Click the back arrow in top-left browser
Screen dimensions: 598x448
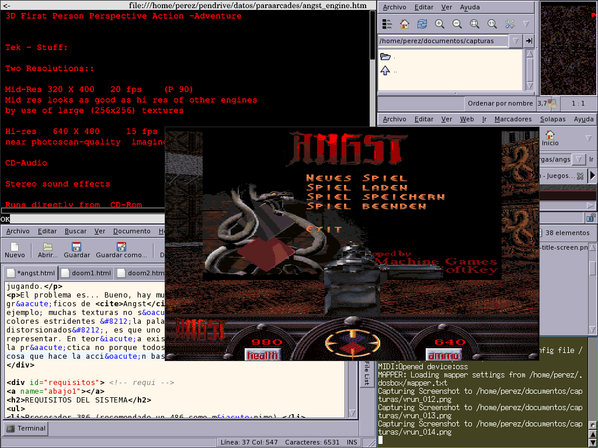(6, 5)
